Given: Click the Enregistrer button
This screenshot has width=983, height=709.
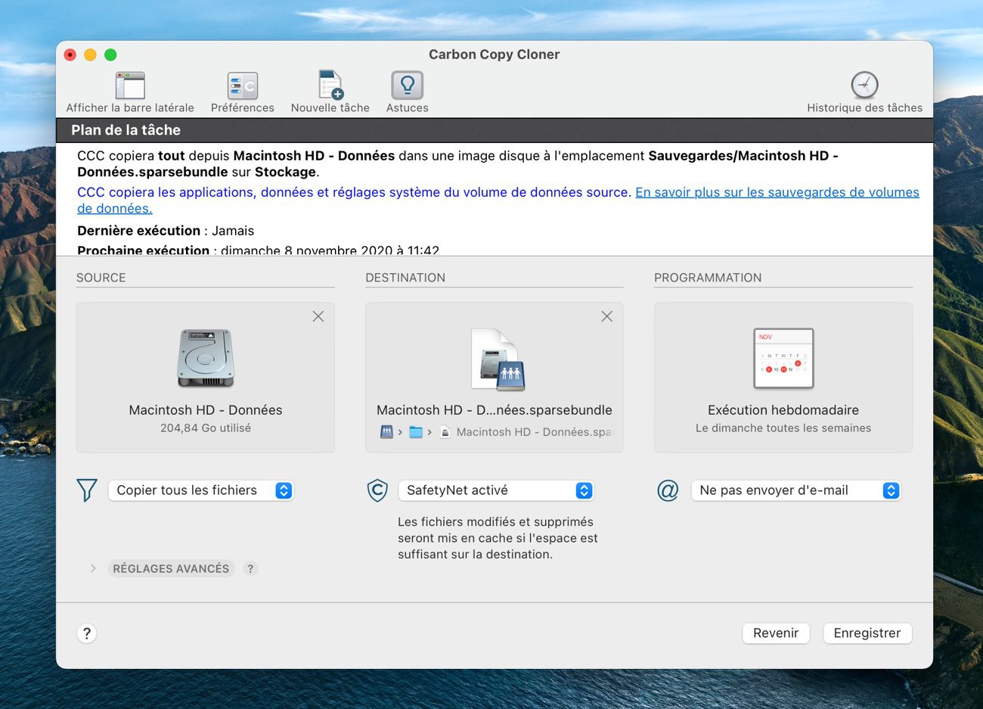Looking at the screenshot, I should (867, 633).
